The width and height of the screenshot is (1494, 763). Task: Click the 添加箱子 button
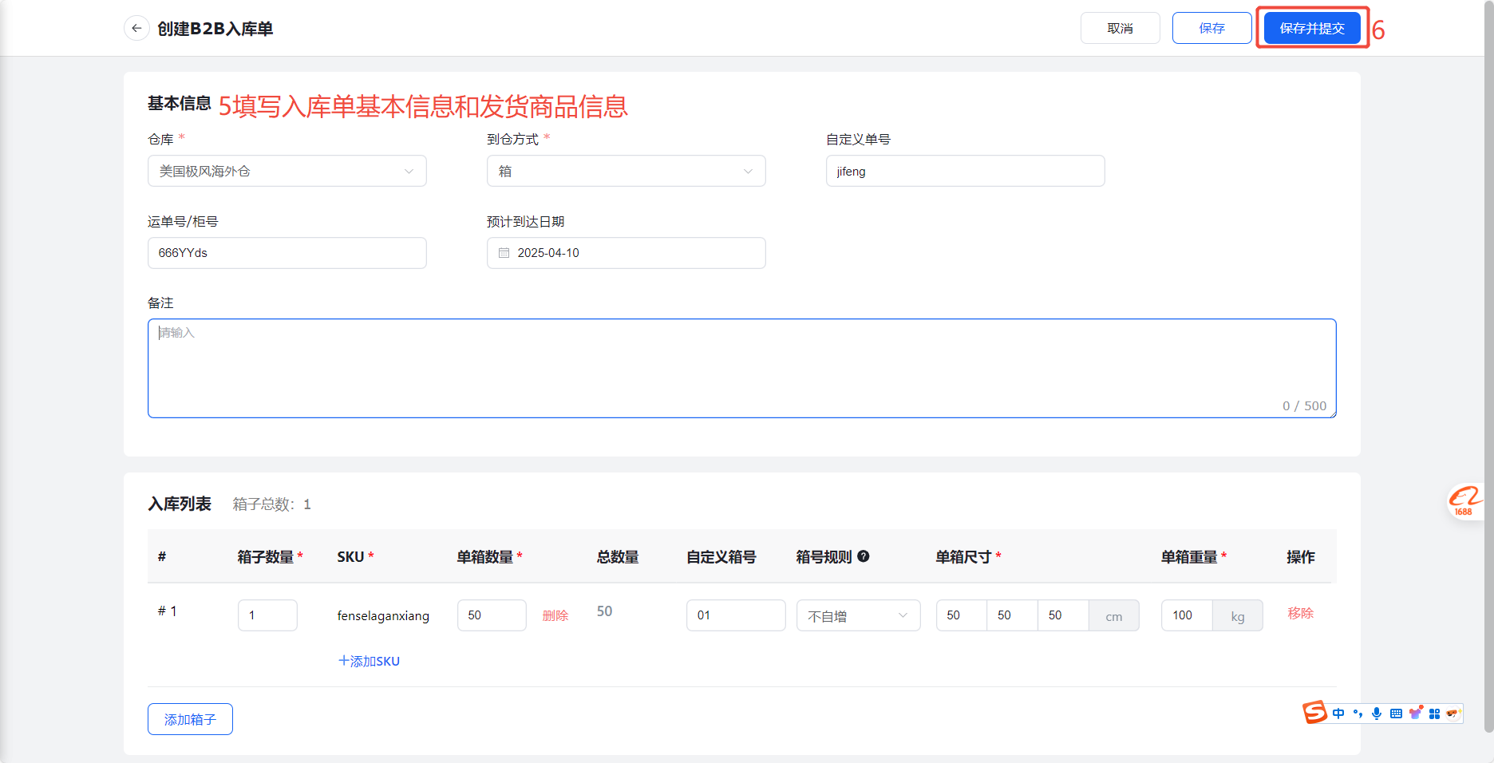pos(190,719)
